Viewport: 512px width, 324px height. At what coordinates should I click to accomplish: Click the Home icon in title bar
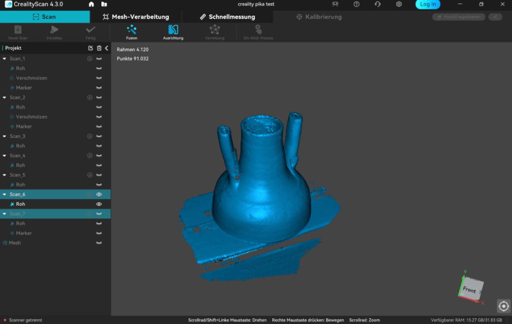[91, 4]
